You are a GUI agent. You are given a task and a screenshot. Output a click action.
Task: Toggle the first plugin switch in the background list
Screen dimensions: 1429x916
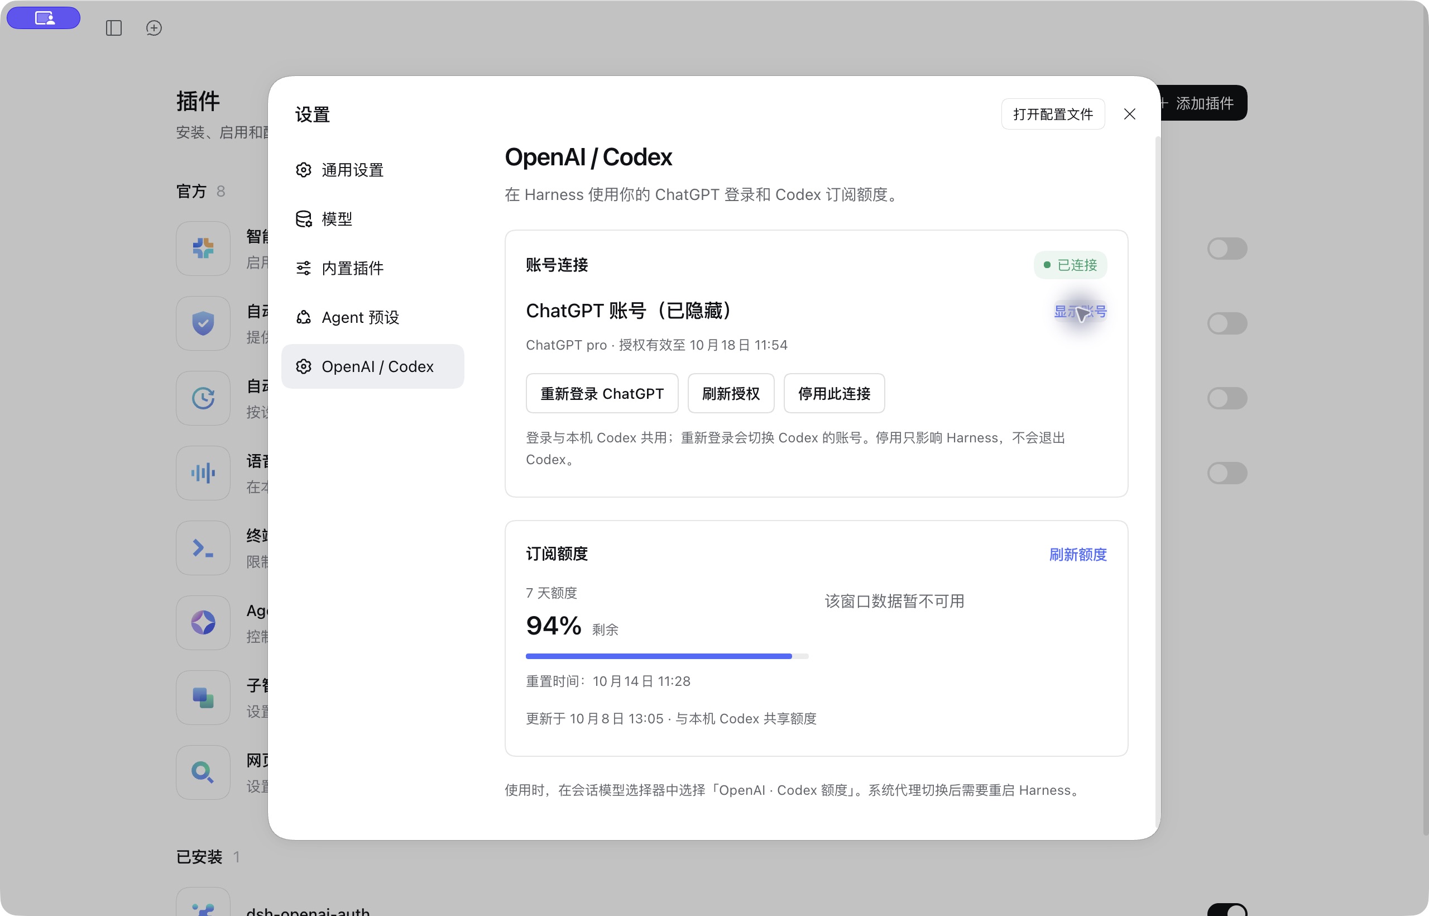point(1227,249)
